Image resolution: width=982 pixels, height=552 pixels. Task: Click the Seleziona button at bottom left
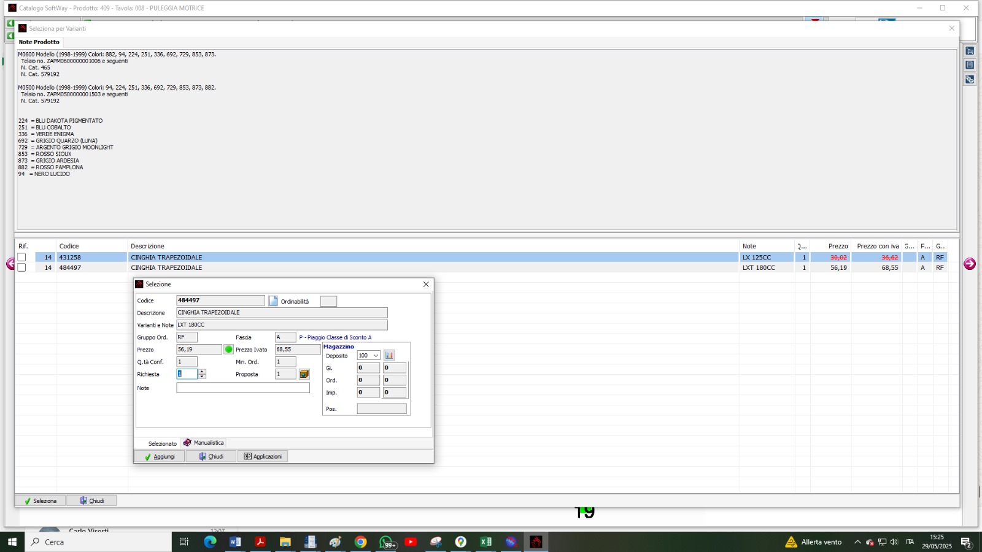(41, 501)
